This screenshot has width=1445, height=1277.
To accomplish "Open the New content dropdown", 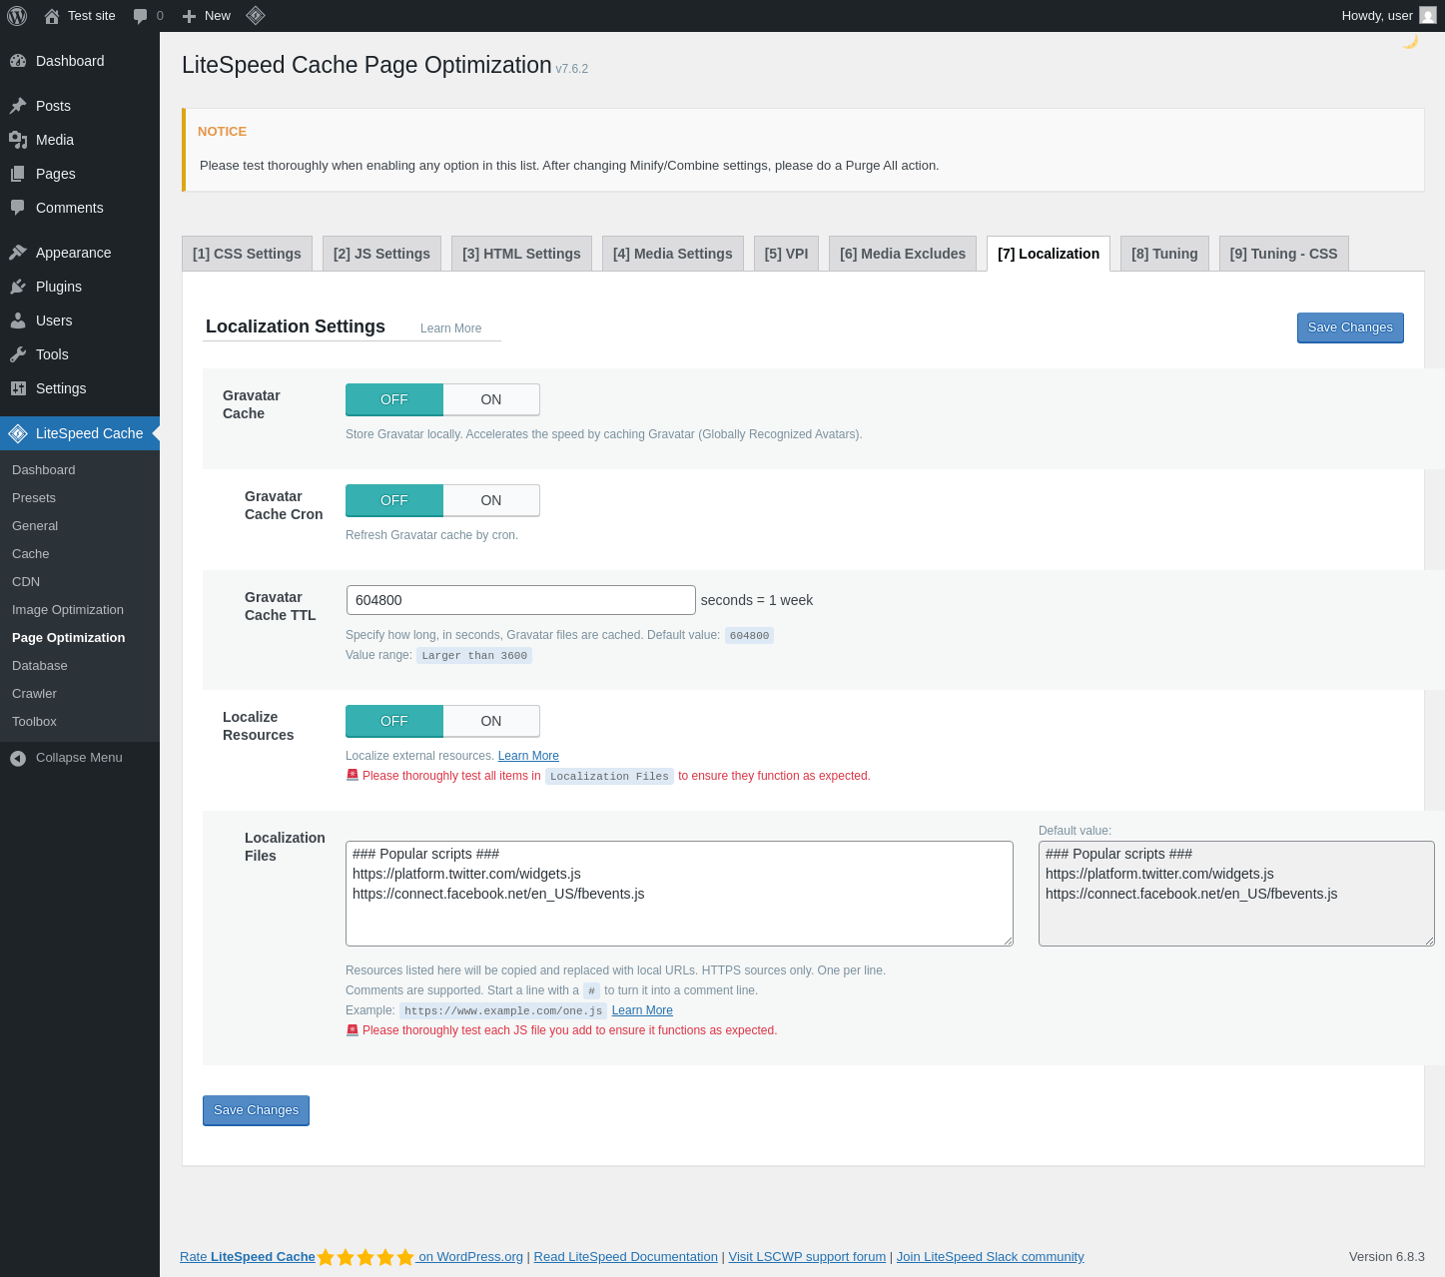I will pyautogui.click(x=207, y=16).
